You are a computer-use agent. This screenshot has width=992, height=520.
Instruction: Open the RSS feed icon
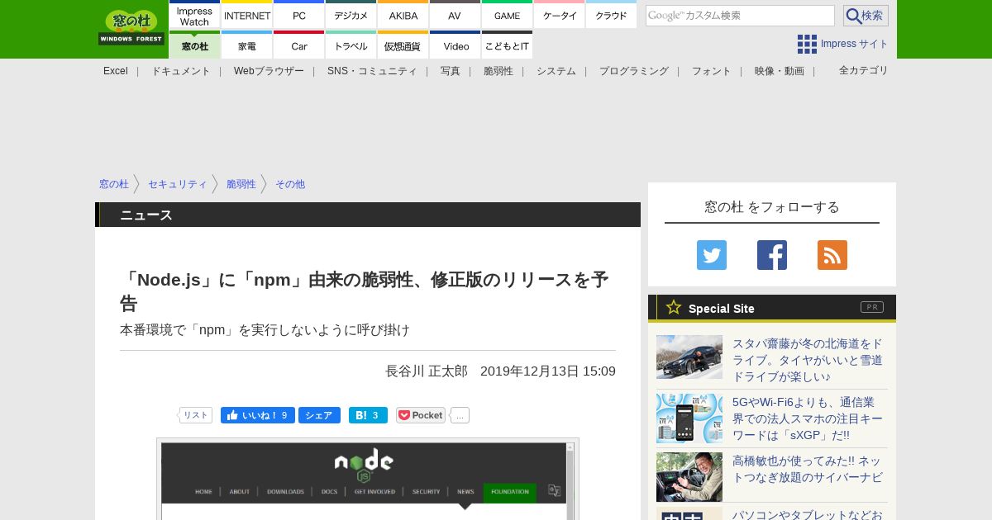[x=832, y=255]
